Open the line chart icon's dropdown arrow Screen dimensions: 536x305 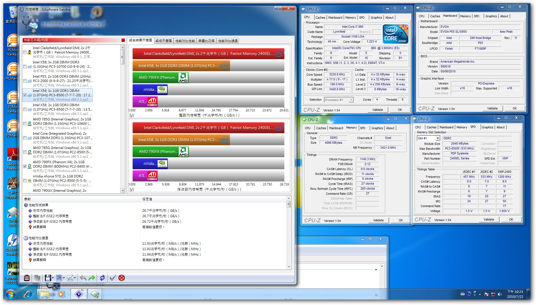coord(75,278)
